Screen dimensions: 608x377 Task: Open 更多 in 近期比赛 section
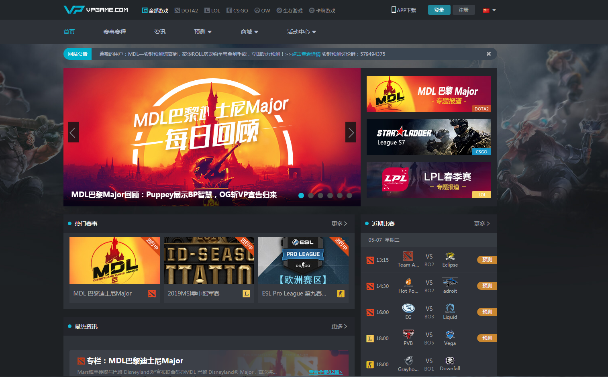point(482,224)
